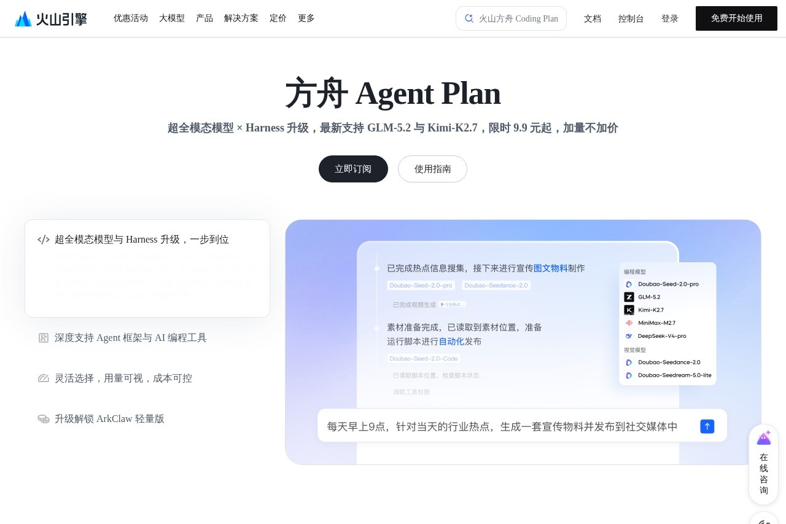Click the Kimi-K2.7 model icon

click(x=629, y=310)
